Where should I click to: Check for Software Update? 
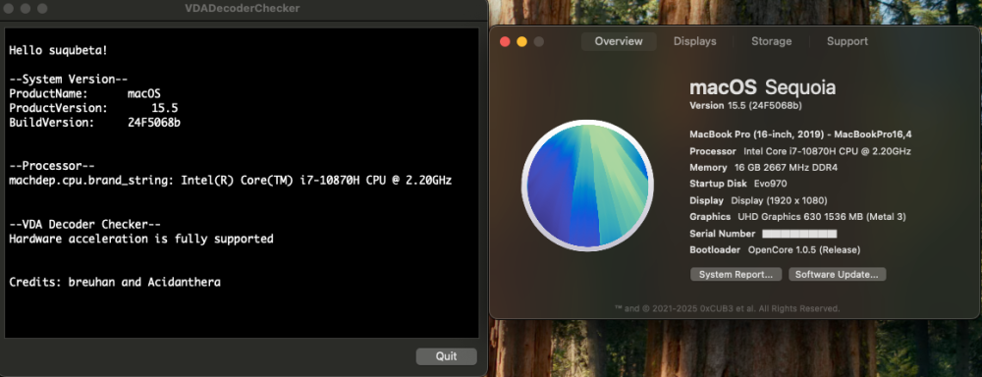(837, 274)
